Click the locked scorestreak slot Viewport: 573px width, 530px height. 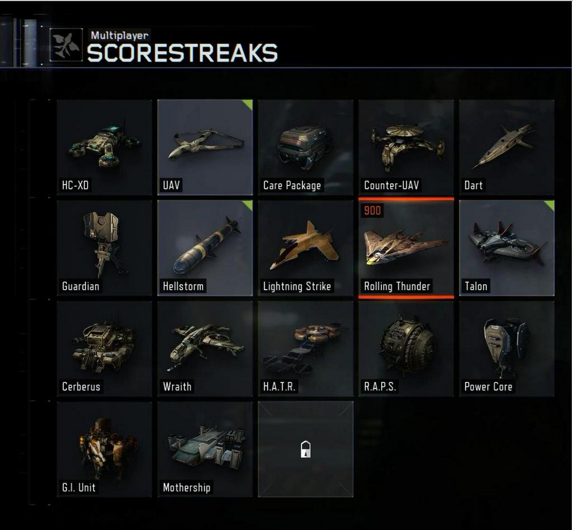[x=305, y=449]
